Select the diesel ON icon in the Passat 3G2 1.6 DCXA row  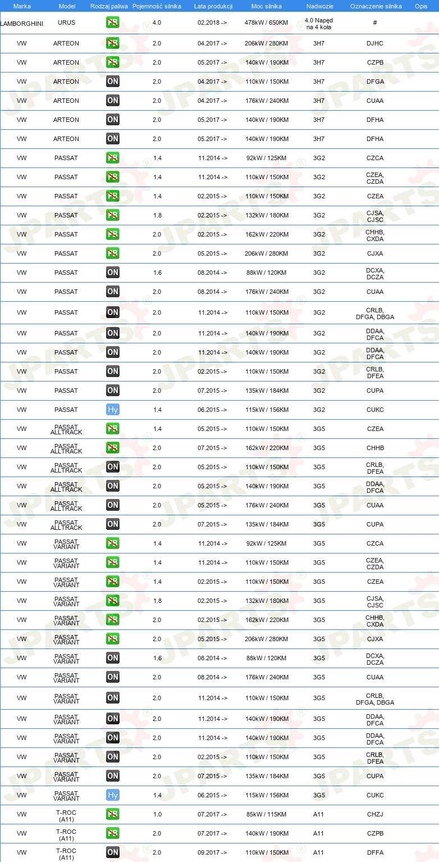(x=113, y=273)
